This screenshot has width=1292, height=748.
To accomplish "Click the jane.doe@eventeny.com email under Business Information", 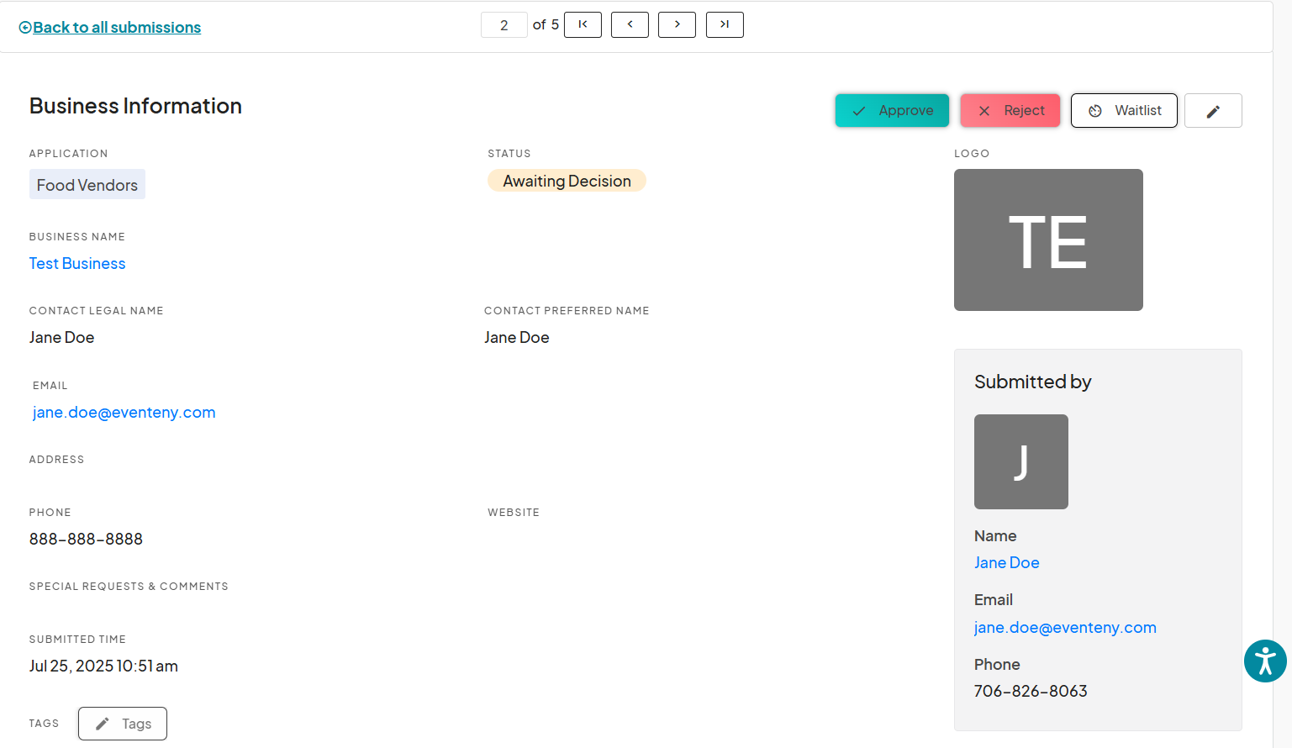I will 124,413.
